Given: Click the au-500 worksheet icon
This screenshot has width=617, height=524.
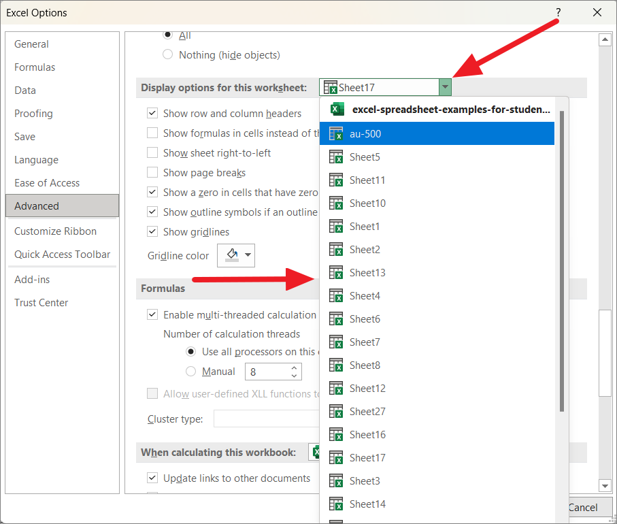Looking at the screenshot, I should (x=336, y=134).
